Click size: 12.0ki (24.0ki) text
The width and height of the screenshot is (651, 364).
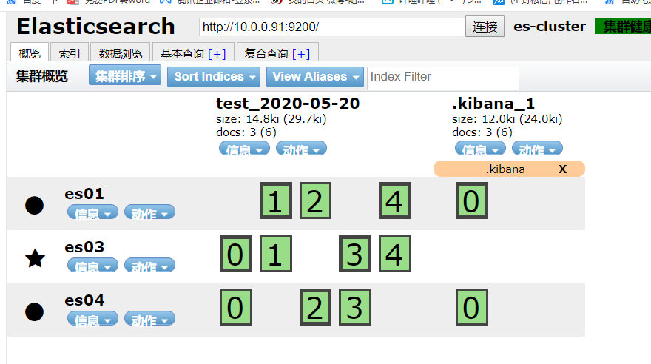pyautogui.click(x=507, y=119)
